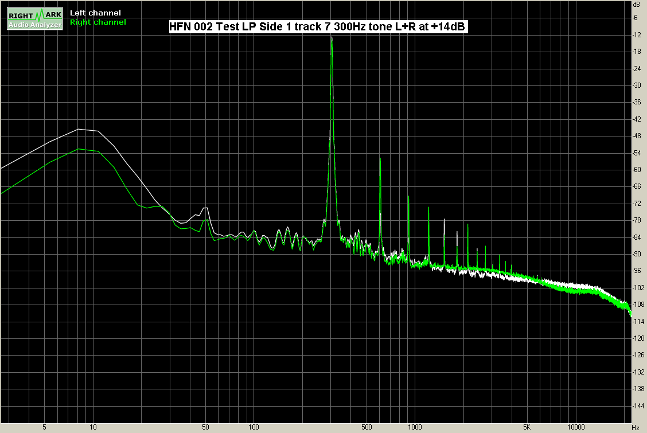
Task: Click the -30 dB axis label
Action: (637, 85)
